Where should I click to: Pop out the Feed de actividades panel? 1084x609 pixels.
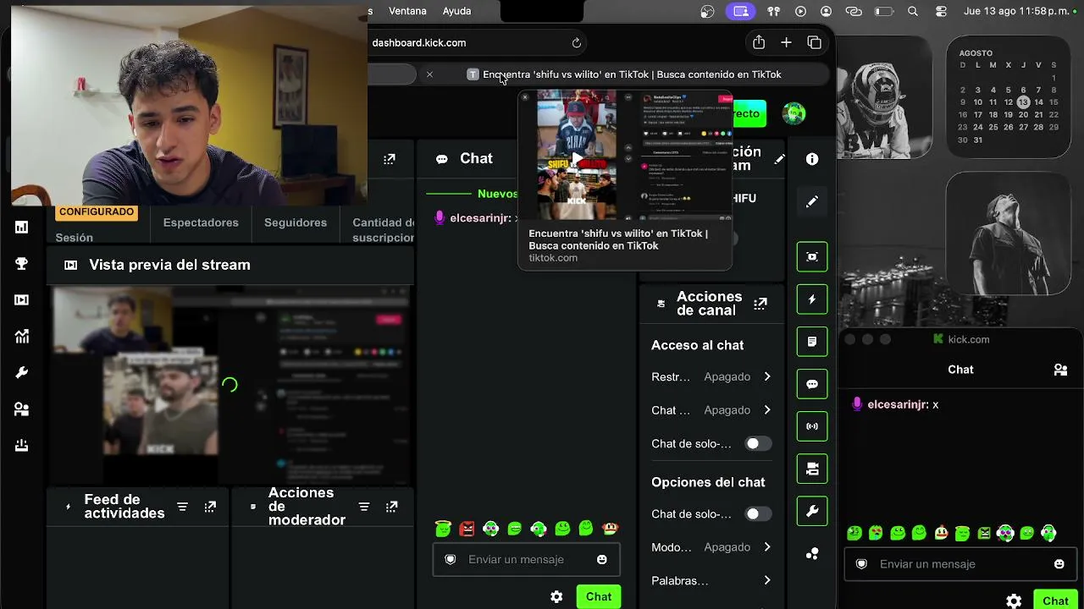pos(210,507)
